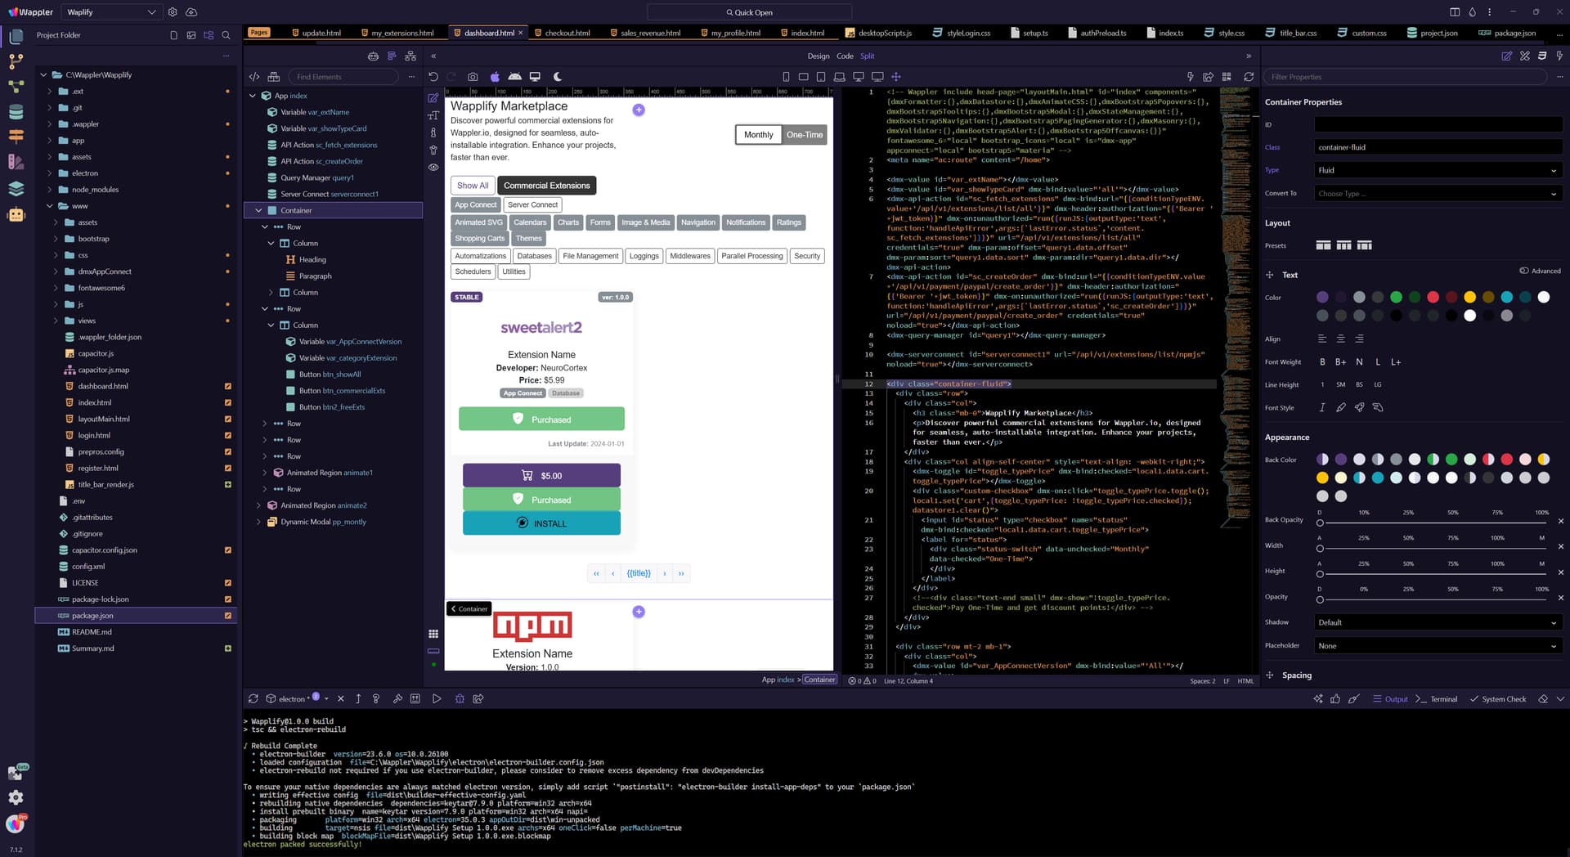Click the Filter Properties search field
The width and height of the screenshot is (1570, 857).
click(x=1405, y=77)
